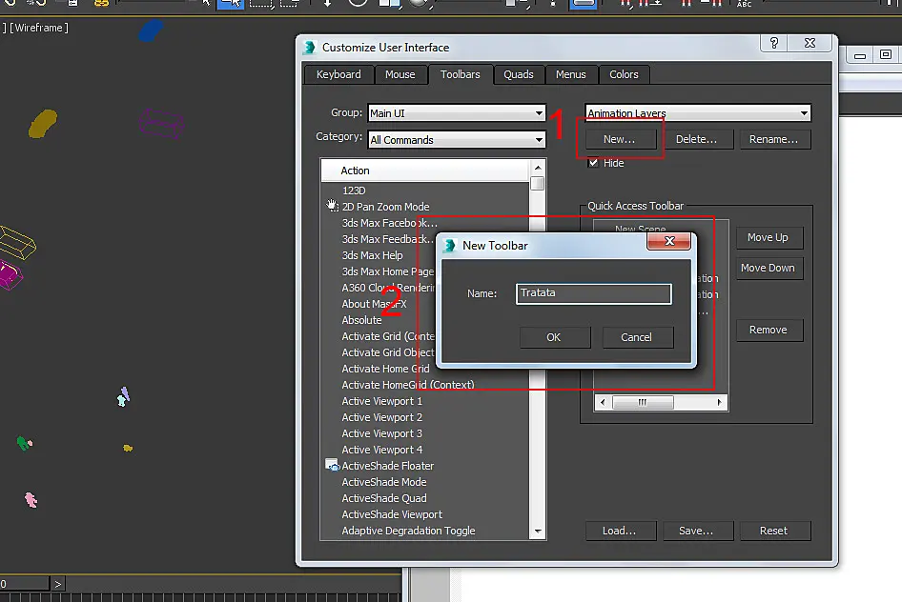902x602 pixels.
Task: Click the Quick Access Toolbar horizontal scroll thumb
Action: pos(643,402)
